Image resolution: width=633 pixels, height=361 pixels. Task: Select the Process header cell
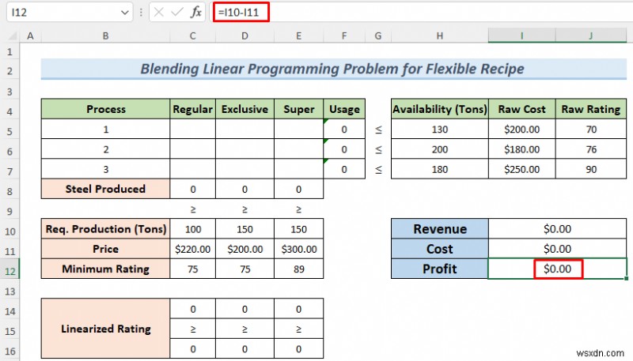(x=105, y=109)
